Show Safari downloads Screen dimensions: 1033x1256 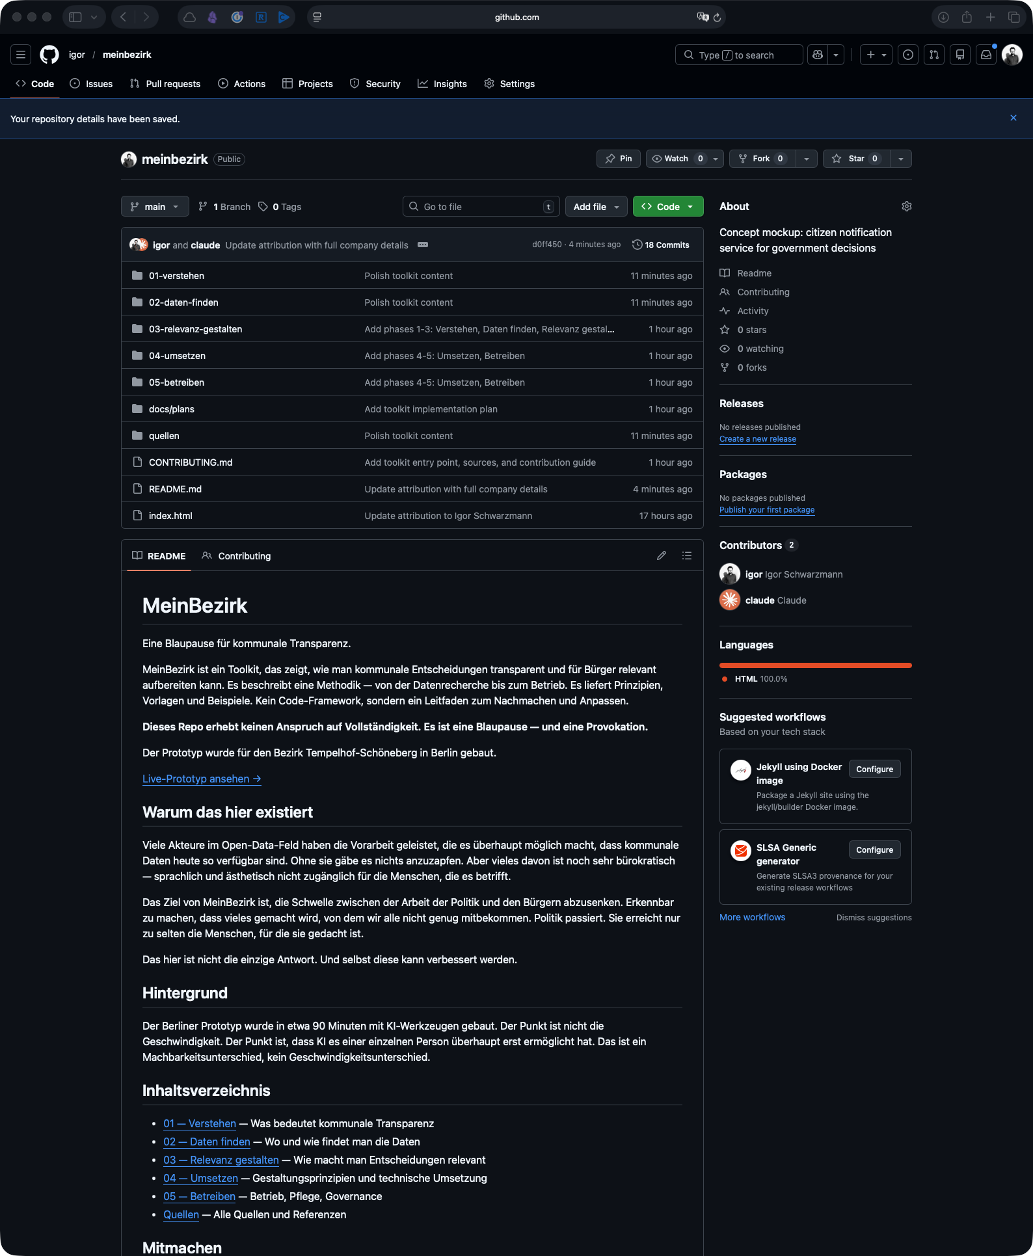[943, 18]
